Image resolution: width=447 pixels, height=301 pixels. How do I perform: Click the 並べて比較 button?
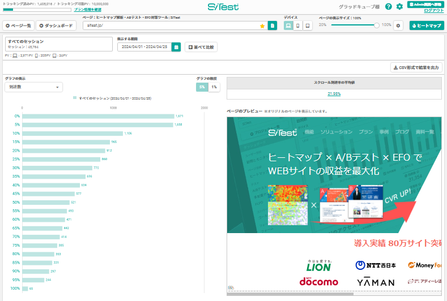point(201,47)
